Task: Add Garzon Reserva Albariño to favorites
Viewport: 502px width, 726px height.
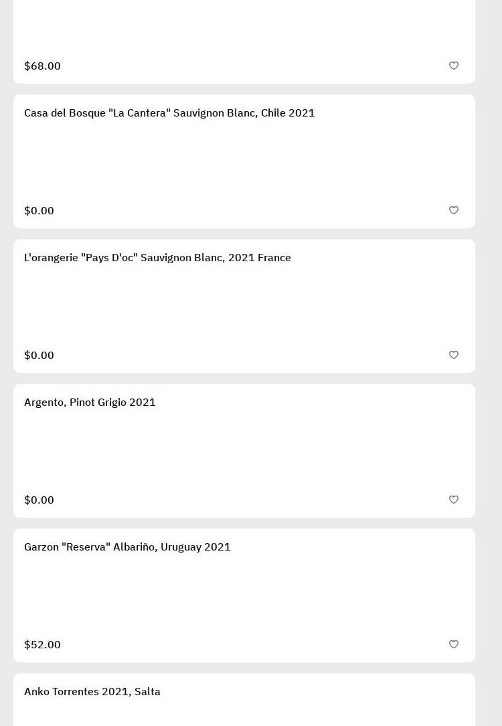Action: click(x=454, y=644)
